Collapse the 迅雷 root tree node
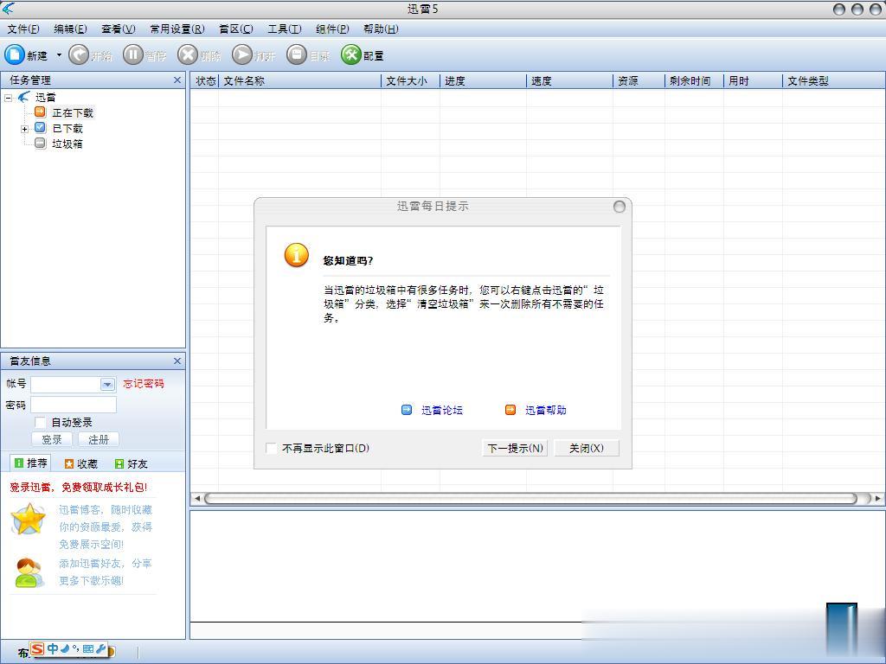 tap(8, 98)
